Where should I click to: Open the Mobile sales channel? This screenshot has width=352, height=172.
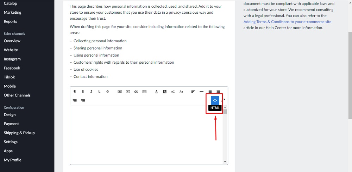click(x=10, y=86)
